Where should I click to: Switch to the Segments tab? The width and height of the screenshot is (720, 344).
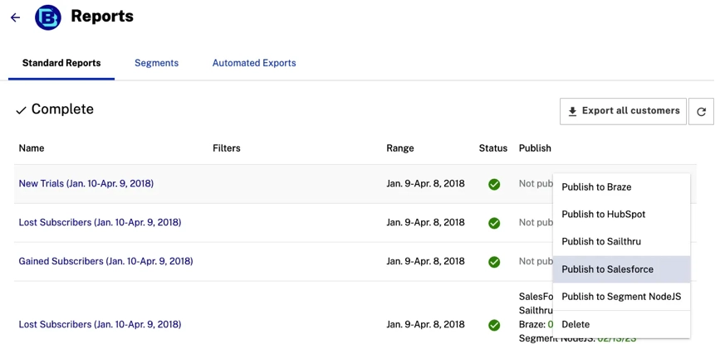156,63
